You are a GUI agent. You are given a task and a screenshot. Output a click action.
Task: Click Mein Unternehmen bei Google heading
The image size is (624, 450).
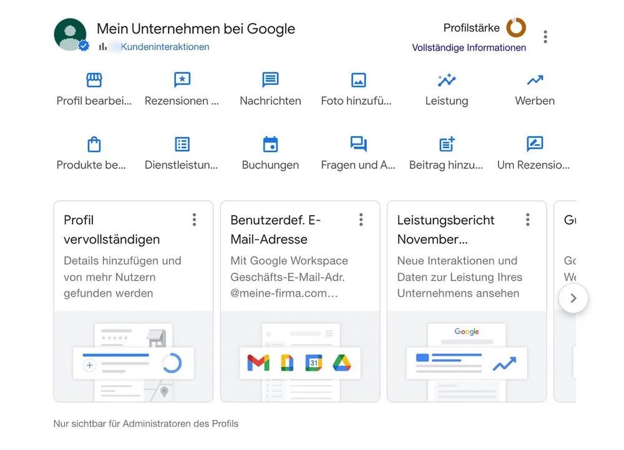196,29
